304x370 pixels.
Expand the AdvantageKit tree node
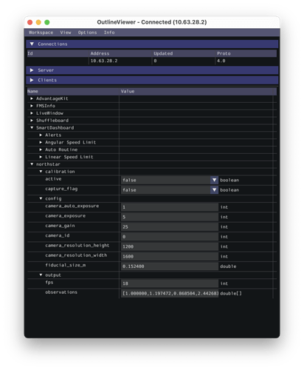[32, 98]
